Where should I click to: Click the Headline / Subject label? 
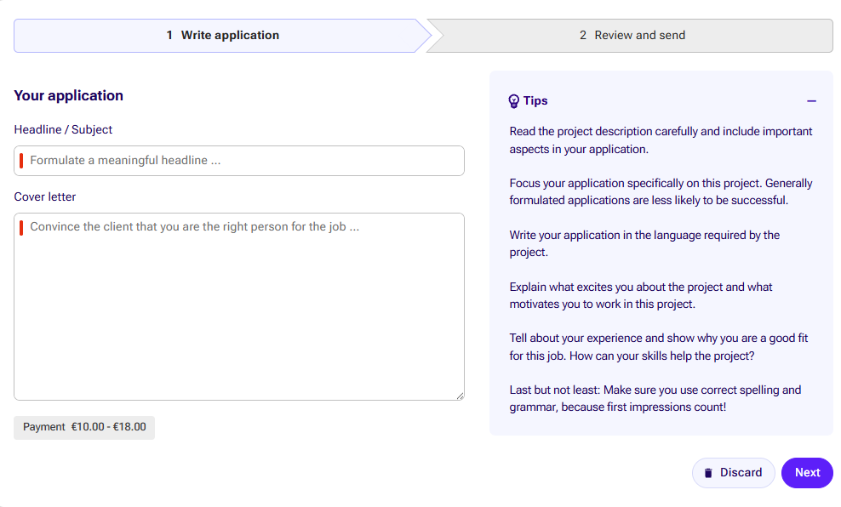click(x=63, y=129)
